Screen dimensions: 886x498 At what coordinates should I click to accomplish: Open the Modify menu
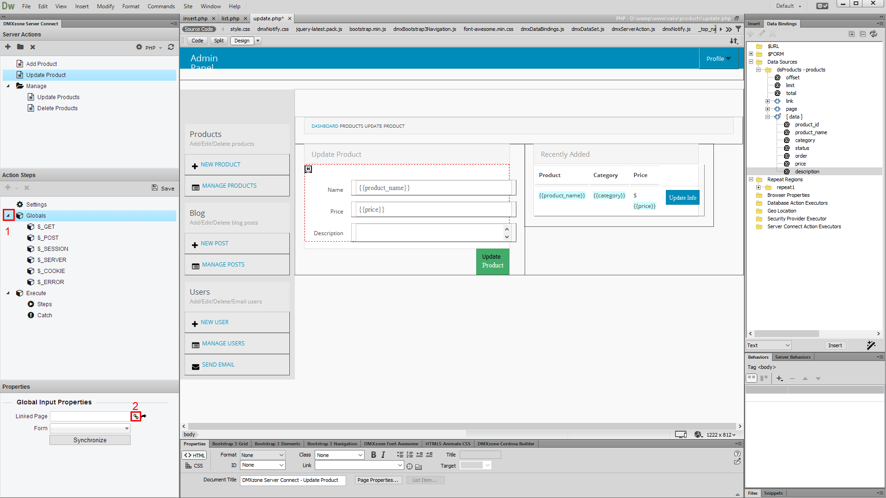[105, 6]
